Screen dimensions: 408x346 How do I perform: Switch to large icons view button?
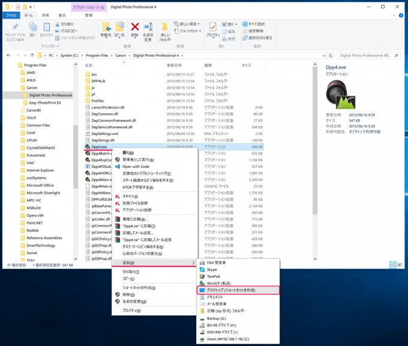point(400,265)
